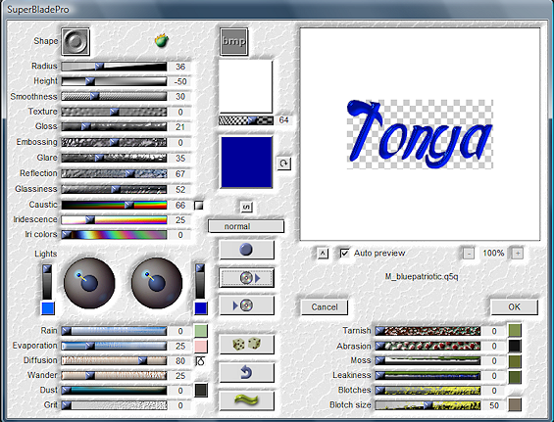Adjust the Wander slider
Screen dimensions: 554x422
[x=114, y=375]
